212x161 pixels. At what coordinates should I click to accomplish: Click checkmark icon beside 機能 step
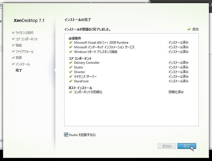pyautogui.click(x=13, y=45)
